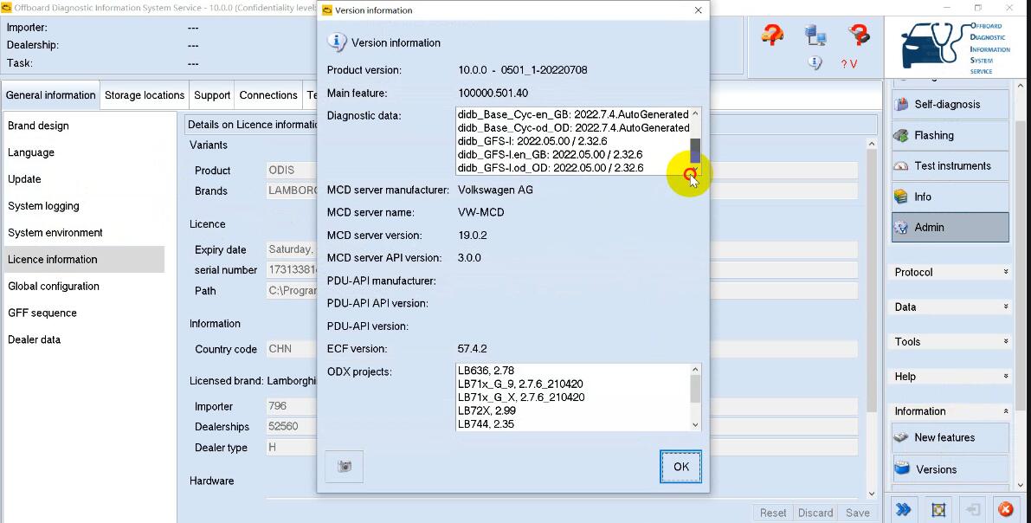Click the red question mark icon
This screenshot has height=523, width=1031.
859,34
